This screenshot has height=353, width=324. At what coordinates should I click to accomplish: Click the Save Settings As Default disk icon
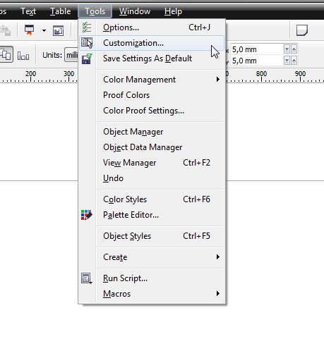tap(87, 58)
